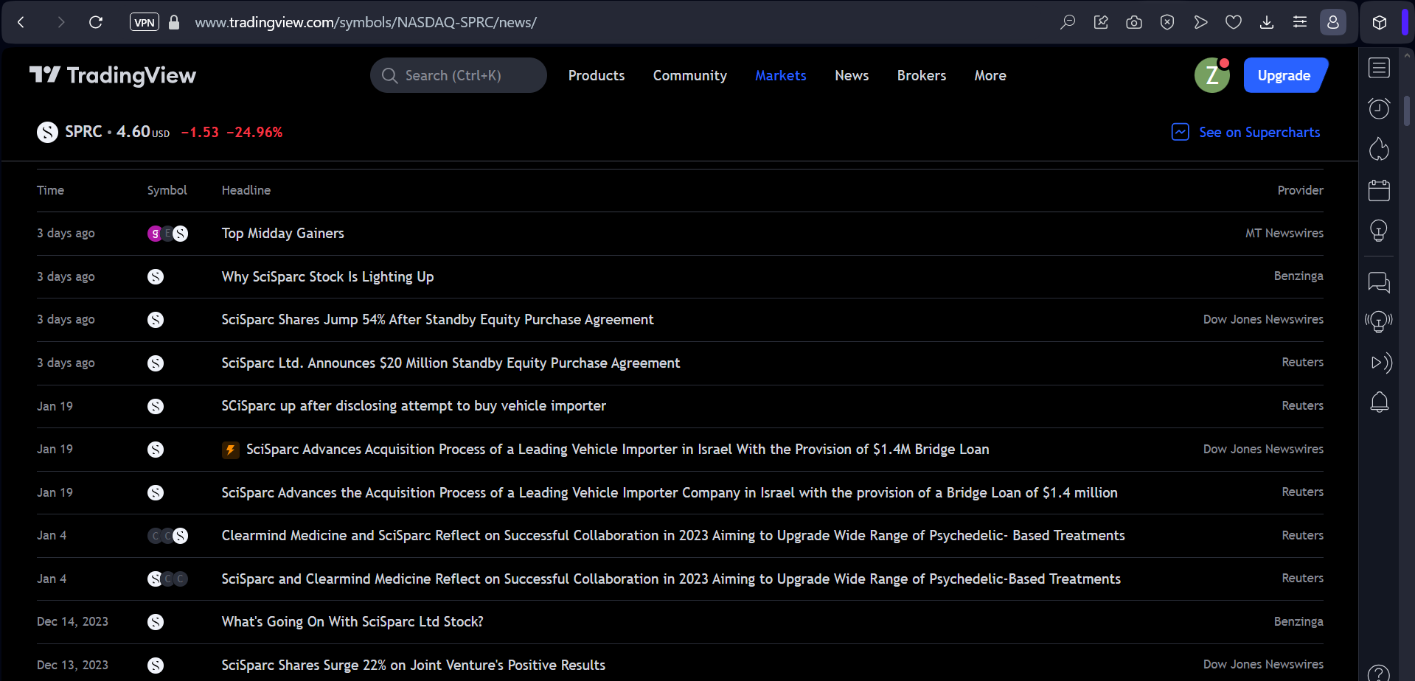This screenshot has width=1415, height=681.
Task: Open the Watchlist panel icon in right sidebar
Action: click(1379, 68)
